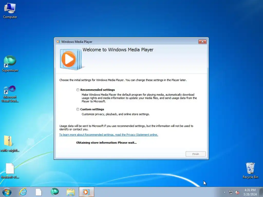Open the Windows Start menu
This screenshot has height=197, width=263.
[x=7, y=192]
